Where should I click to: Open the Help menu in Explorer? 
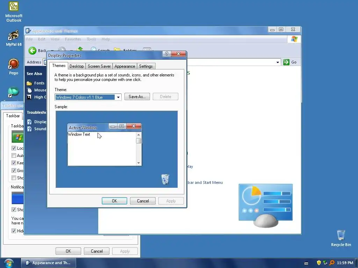pyautogui.click(x=106, y=39)
